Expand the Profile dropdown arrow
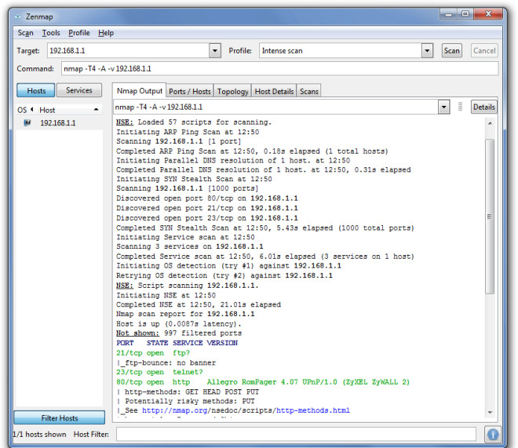 pos(427,51)
